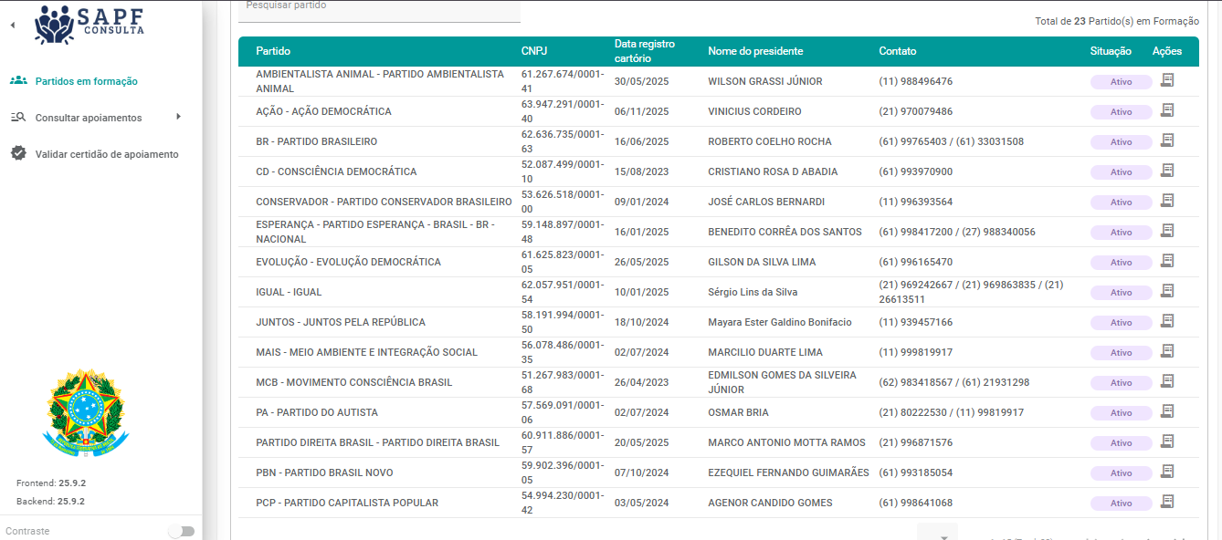Expand Consultar apoiamentos submenu arrow

(178, 117)
